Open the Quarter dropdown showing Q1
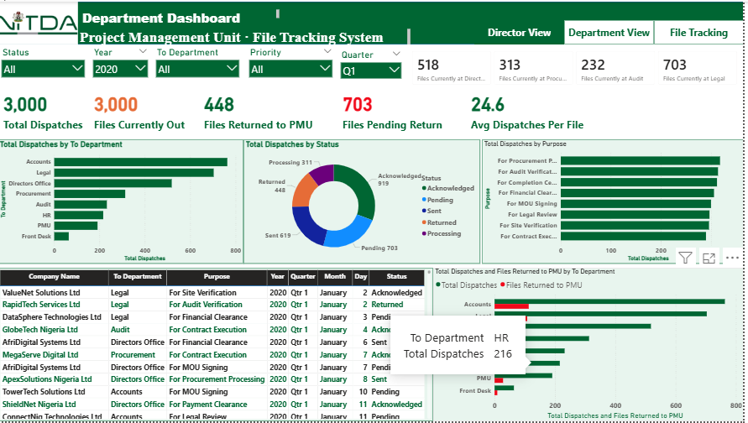Image resolution: width=748 pixels, height=423 pixels. coord(371,70)
